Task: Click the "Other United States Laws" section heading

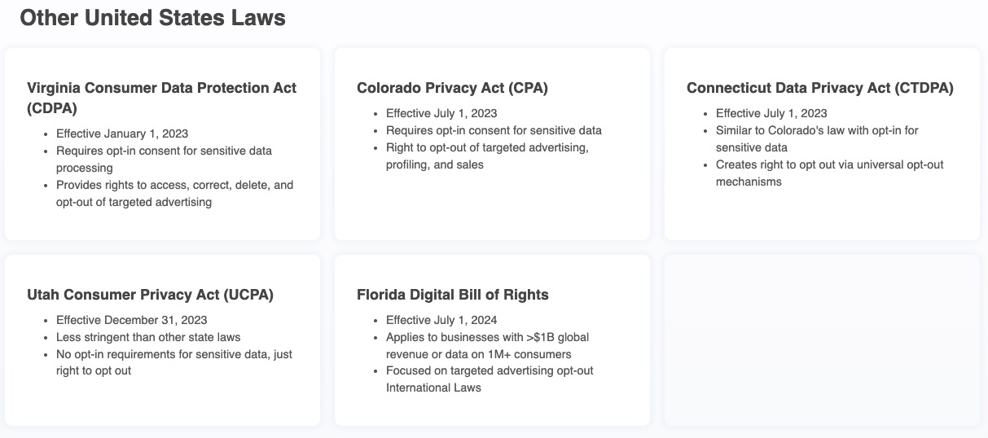Action: 152,18
